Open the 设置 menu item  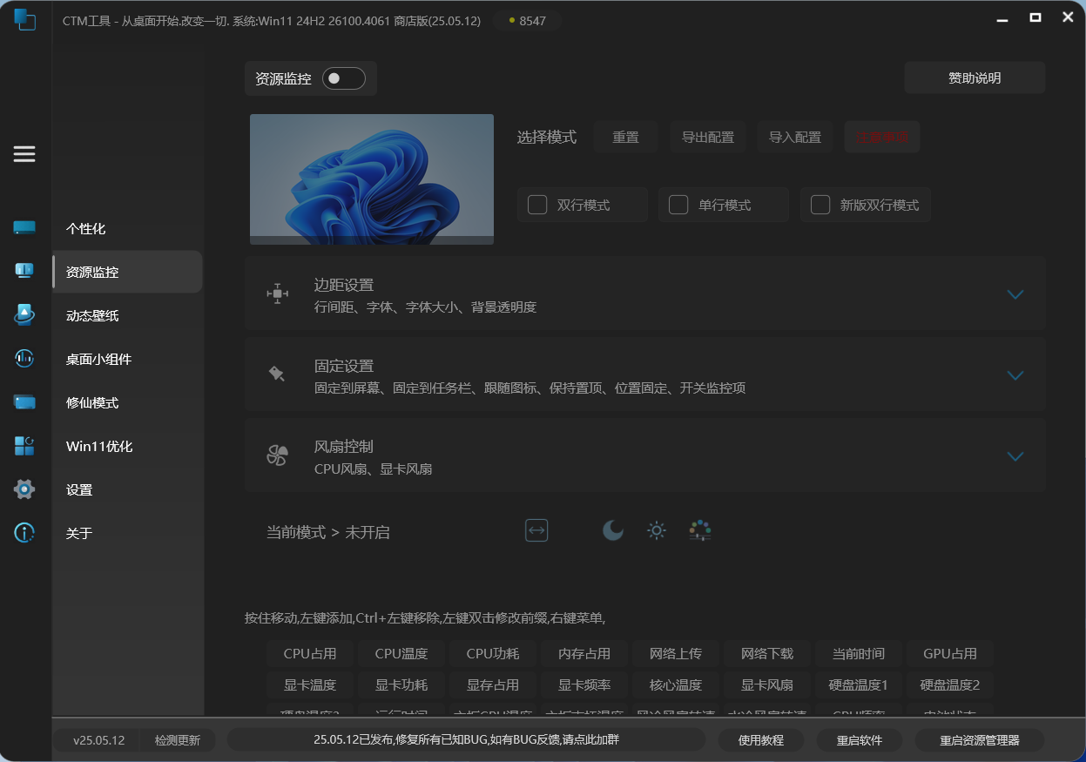127,489
